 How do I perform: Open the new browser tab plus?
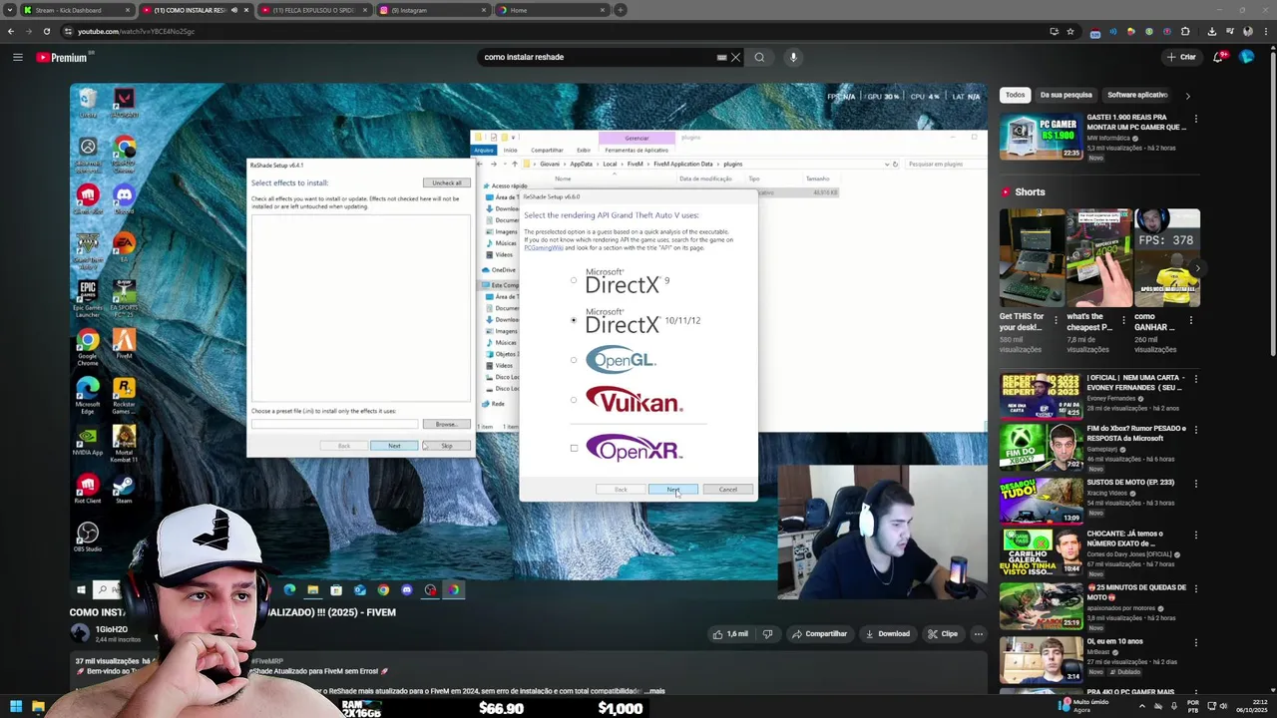621,10
